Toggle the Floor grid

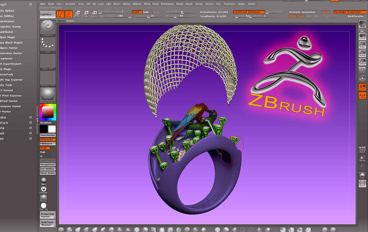362,78
